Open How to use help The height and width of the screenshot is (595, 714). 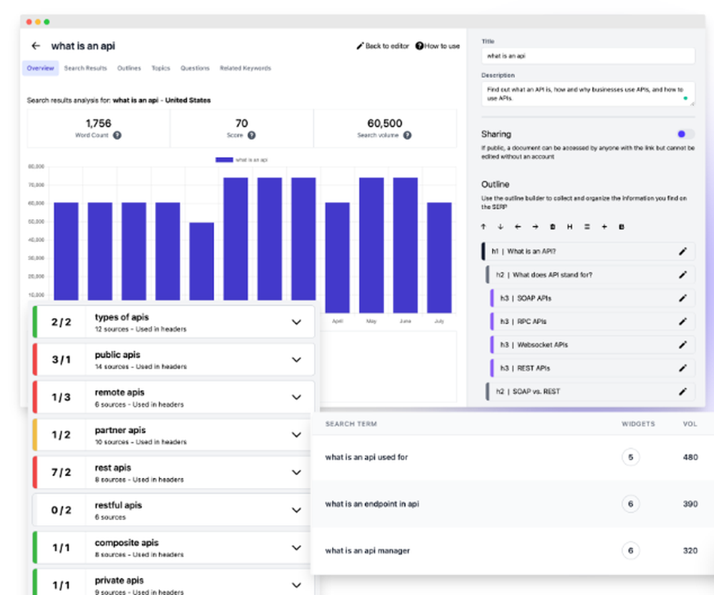438,46
